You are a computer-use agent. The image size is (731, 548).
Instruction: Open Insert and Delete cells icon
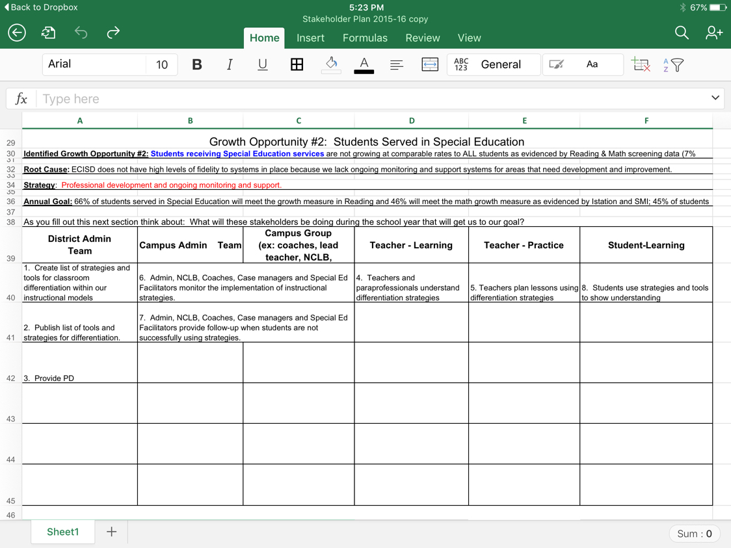click(641, 64)
